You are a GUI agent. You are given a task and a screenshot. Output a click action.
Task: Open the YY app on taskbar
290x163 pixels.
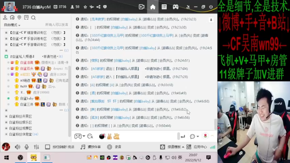tap(33, 158)
